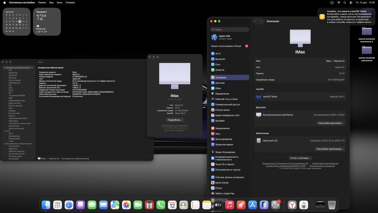Collapse the Программное обеспечение tree section
The height and width of the screenshot is (213, 378).
5,144
